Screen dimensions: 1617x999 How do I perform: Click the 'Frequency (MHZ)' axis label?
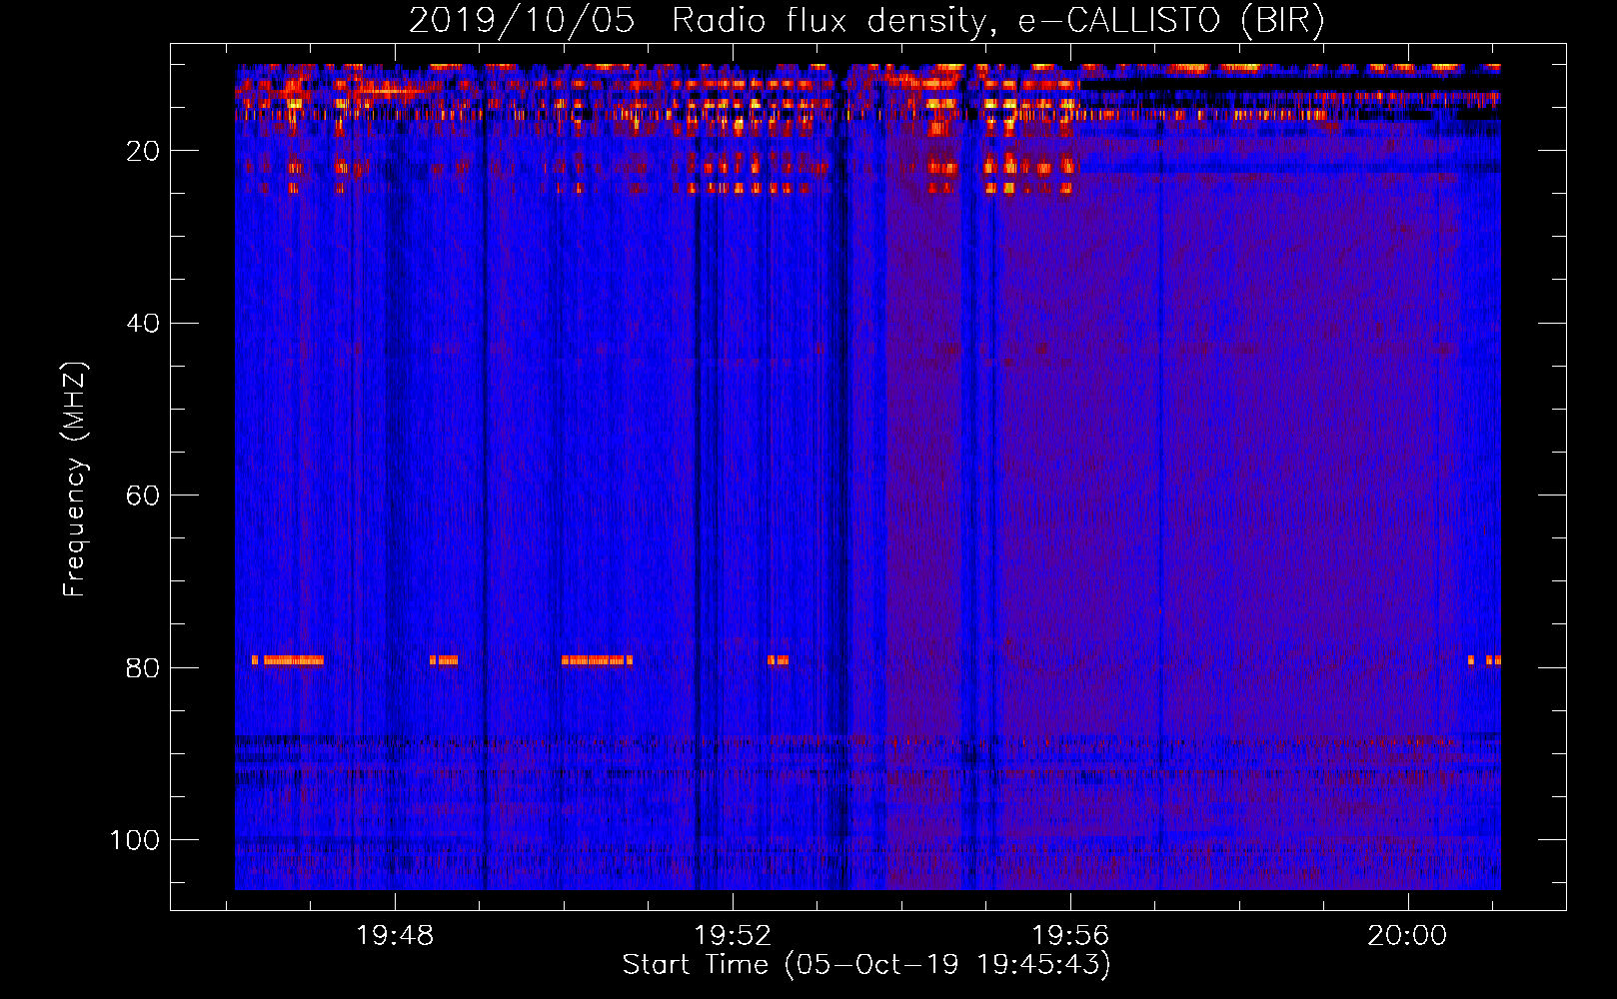(x=75, y=479)
